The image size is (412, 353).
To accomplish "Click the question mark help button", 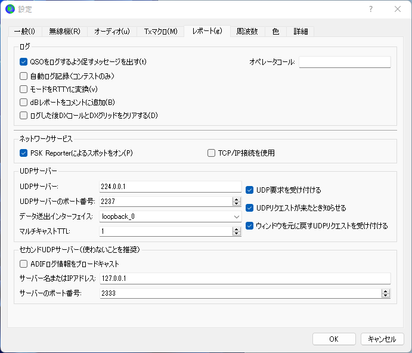I will point(370,9).
